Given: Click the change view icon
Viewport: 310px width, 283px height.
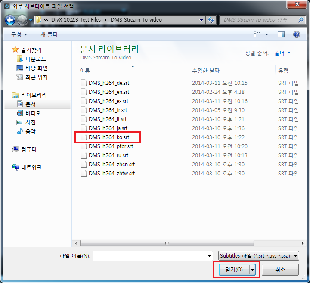Looking at the screenshot, I should 257,34.
